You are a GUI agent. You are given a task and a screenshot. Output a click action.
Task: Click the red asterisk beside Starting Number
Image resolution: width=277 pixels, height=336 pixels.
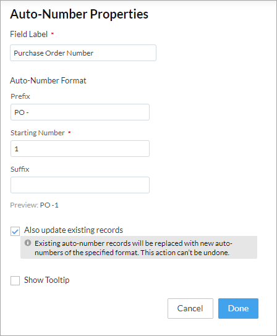tap(69, 132)
